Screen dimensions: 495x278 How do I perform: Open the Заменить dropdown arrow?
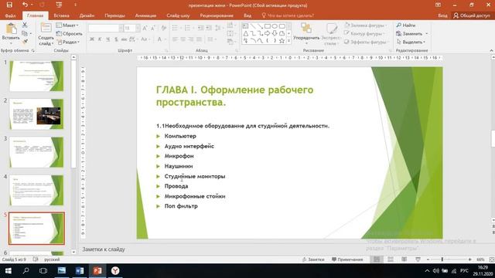[x=426, y=33]
